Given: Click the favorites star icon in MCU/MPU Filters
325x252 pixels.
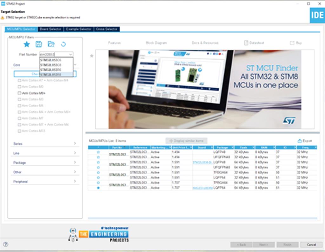Looking at the screenshot, I should coord(27,44).
